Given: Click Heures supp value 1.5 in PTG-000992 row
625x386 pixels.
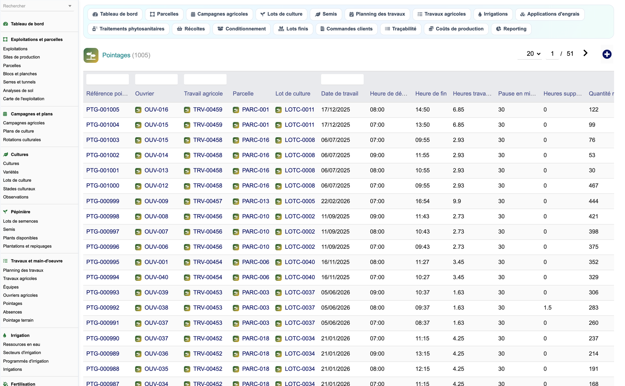Looking at the screenshot, I should (x=547, y=308).
